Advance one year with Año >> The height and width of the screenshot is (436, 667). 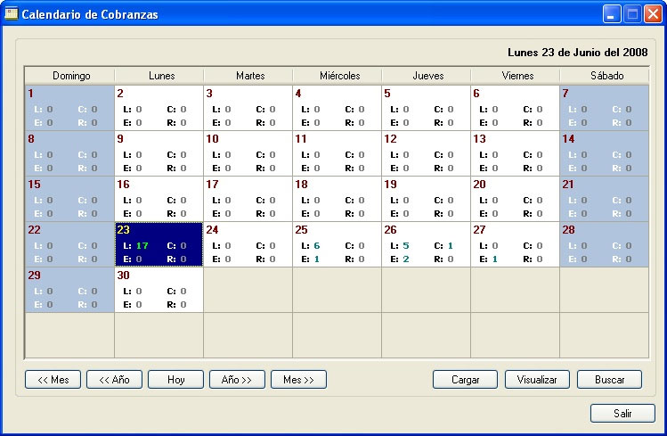click(237, 380)
